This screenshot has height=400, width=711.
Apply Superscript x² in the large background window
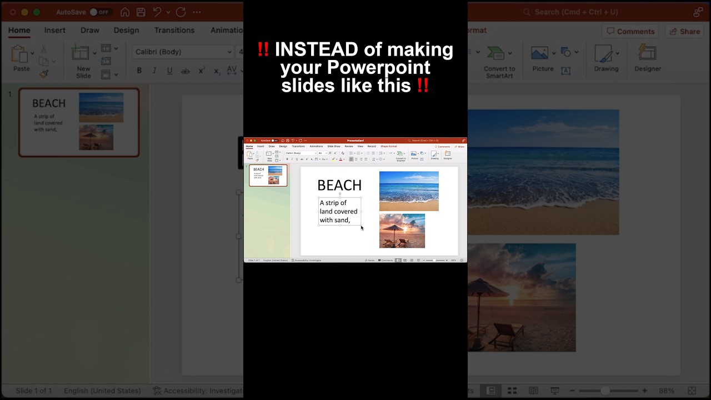(202, 71)
